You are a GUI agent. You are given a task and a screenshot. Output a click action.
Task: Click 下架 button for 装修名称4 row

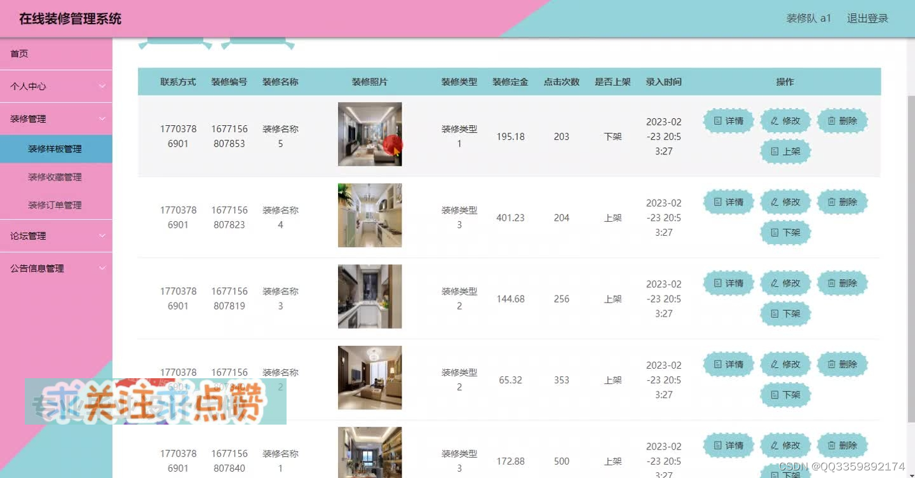pyautogui.click(x=785, y=233)
